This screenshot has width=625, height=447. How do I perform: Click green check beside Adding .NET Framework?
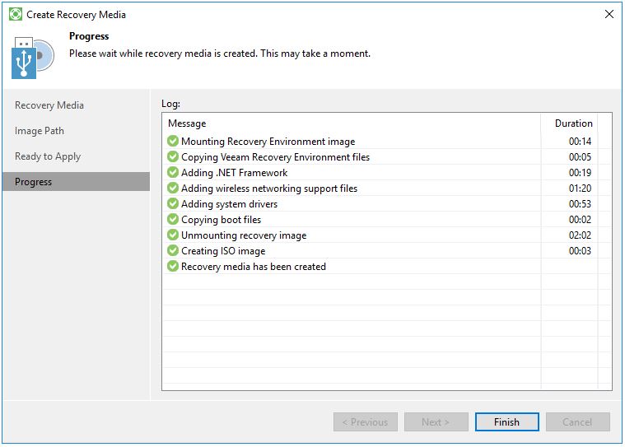[173, 173]
